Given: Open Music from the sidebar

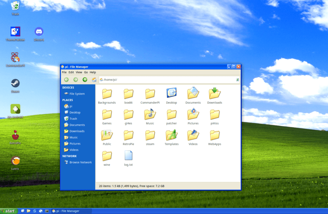Looking at the screenshot, I should pos(74,137).
